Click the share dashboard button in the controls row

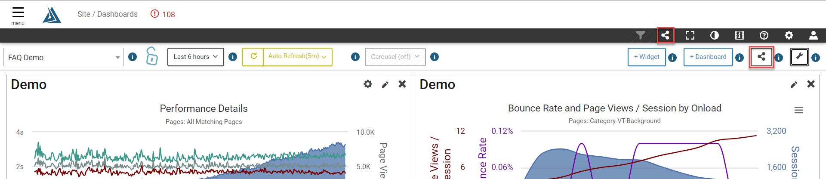(x=761, y=57)
